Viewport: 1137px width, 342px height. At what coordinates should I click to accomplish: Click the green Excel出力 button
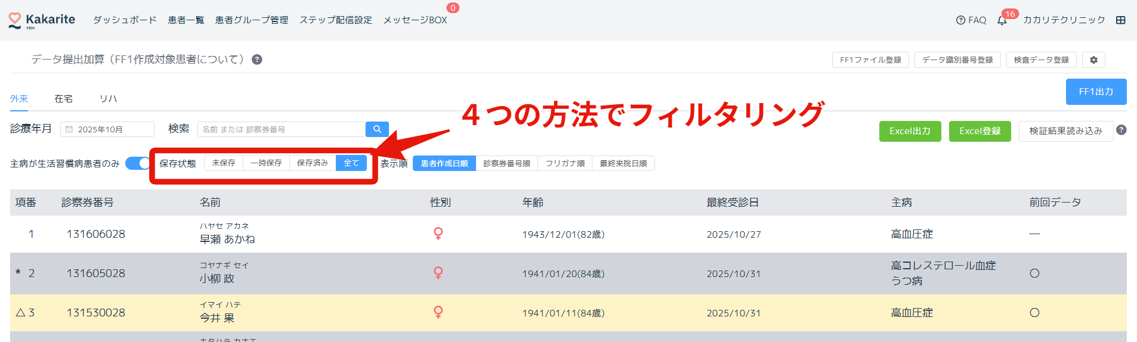click(x=910, y=131)
